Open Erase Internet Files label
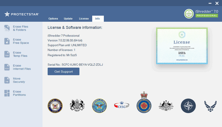Screen dimensions: 222x127 coord(22,67)
